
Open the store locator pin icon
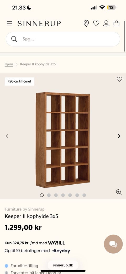click(x=86, y=23)
